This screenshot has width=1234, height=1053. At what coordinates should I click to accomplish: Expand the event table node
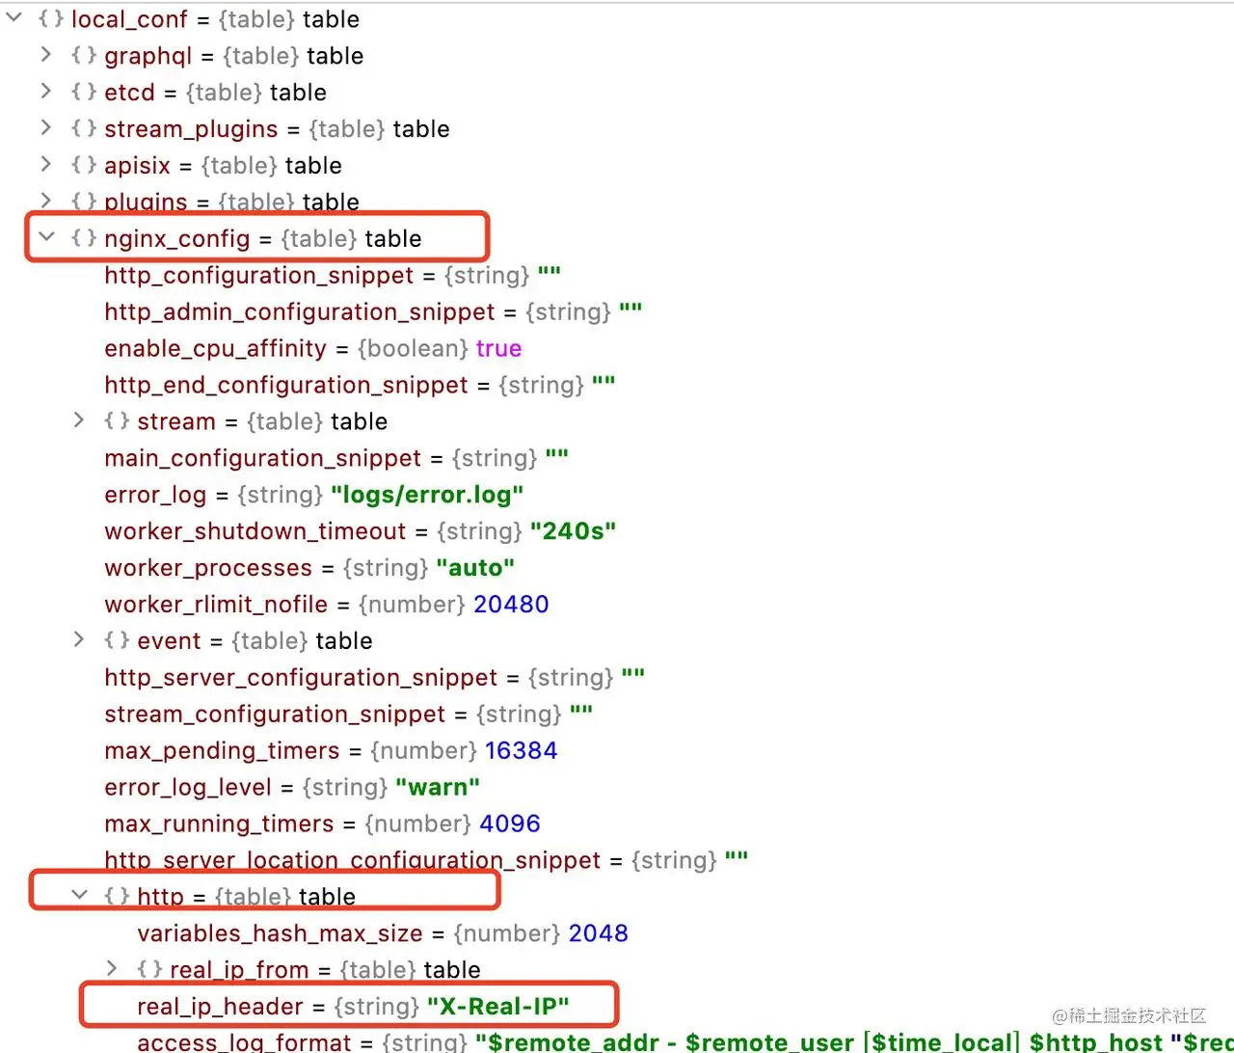coord(79,639)
